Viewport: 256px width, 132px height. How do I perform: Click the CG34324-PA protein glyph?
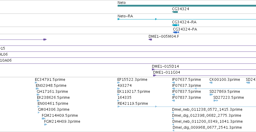[176, 32]
